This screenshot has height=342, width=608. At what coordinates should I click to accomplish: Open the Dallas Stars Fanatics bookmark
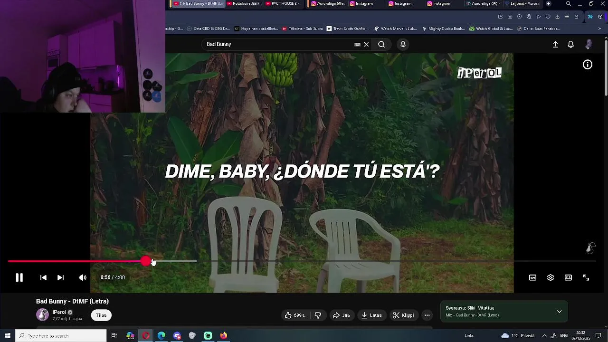click(538, 28)
